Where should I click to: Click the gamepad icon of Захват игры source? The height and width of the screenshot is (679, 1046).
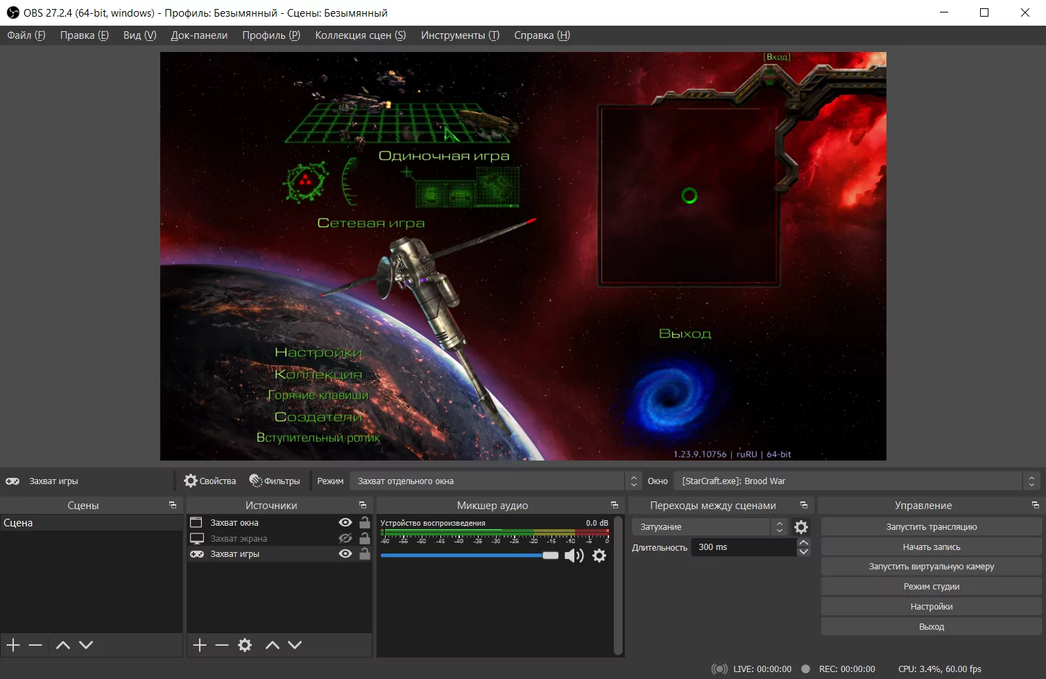(x=197, y=554)
